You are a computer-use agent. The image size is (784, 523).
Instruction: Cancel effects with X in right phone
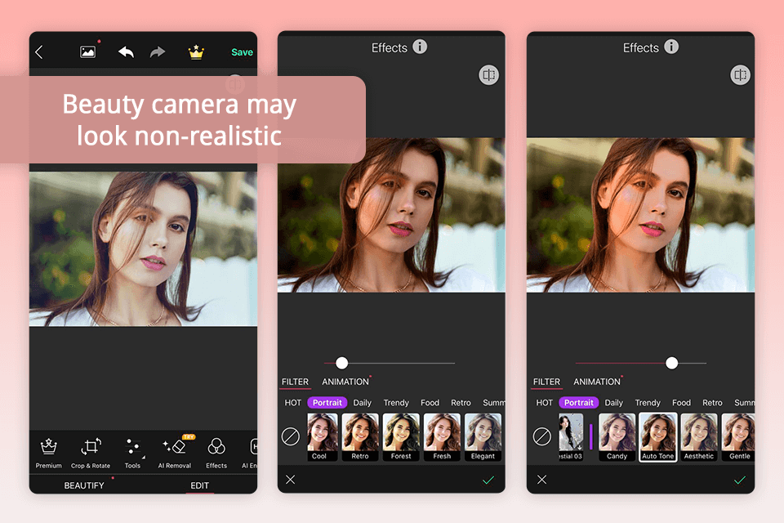[x=541, y=480]
